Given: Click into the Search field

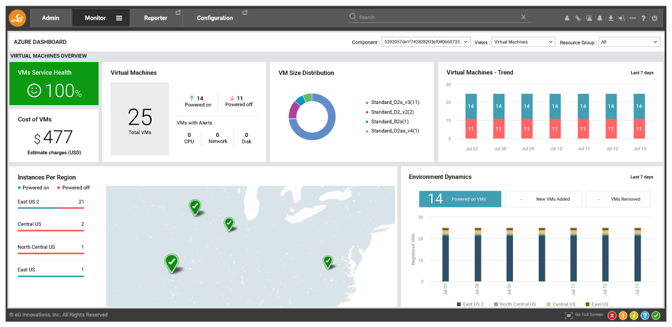Looking at the screenshot, I should [x=440, y=17].
